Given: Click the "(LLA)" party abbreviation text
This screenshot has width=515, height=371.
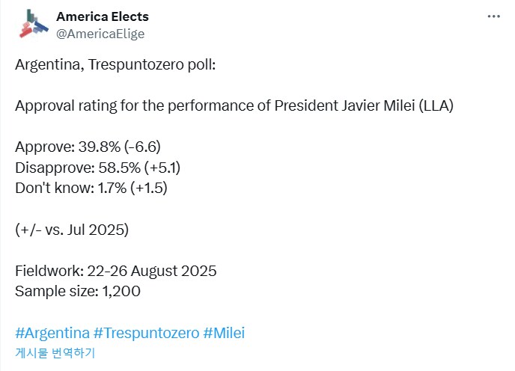Looking at the screenshot, I should pos(435,105).
